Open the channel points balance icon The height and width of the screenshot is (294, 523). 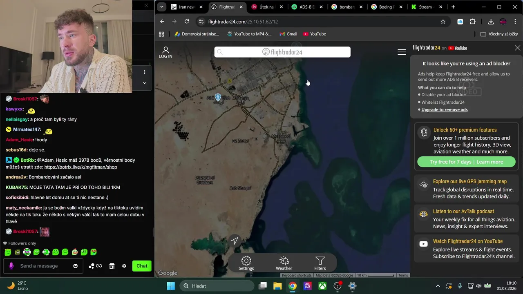pos(96,266)
